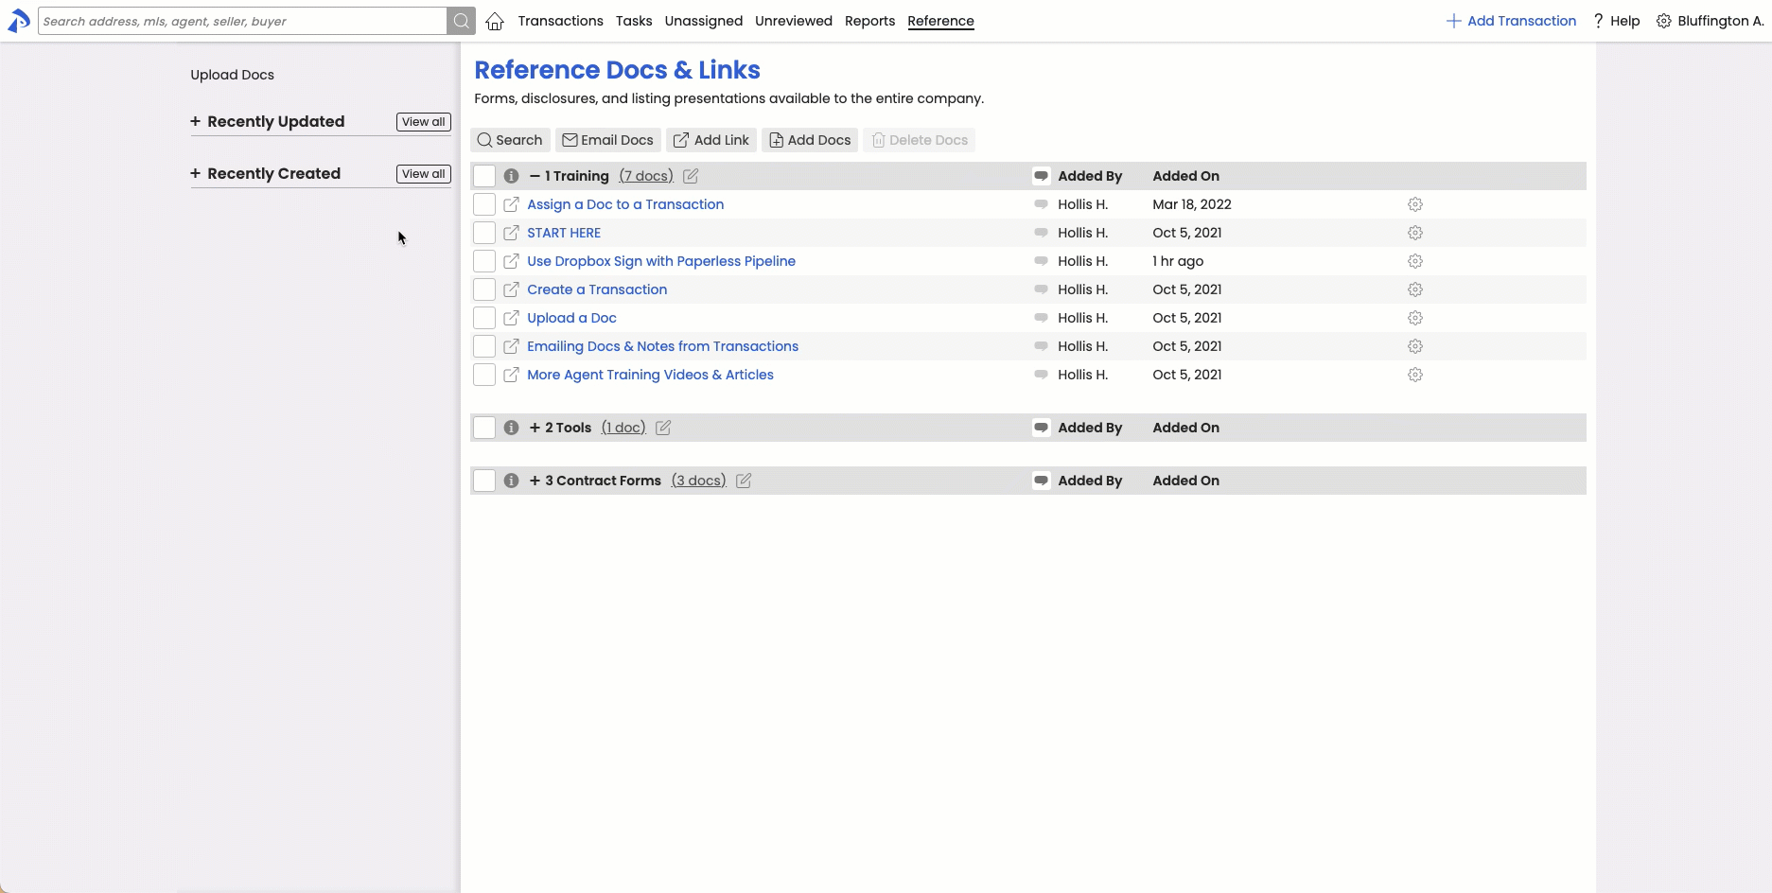The height and width of the screenshot is (893, 1772).
Task: Open gear settings for Assign a Doc row
Action: [x=1415, y=204]
